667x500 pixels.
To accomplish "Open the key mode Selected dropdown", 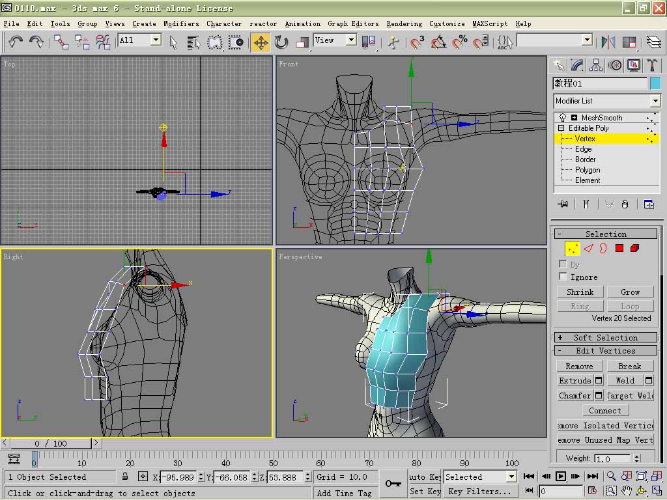I will click(511, 477).
